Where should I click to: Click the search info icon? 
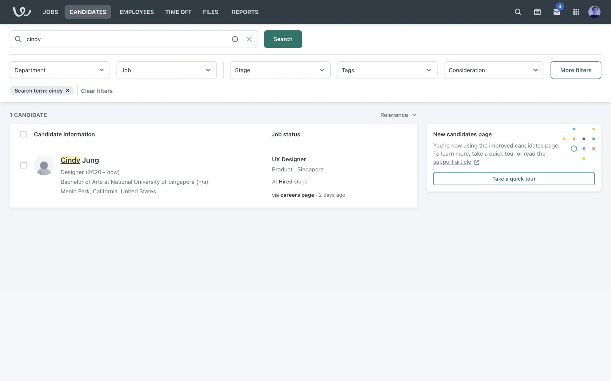point(235,39)
